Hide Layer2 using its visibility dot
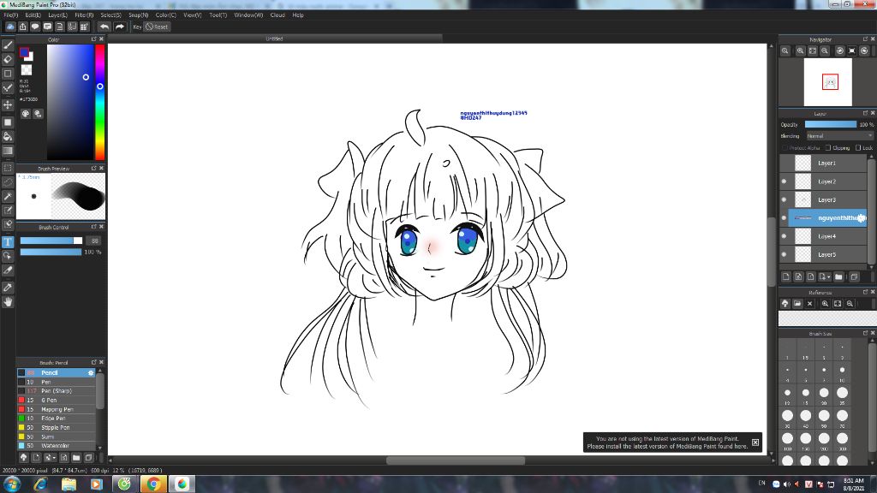The width and height of the screenshot is (877, 493). click(784, 181)
